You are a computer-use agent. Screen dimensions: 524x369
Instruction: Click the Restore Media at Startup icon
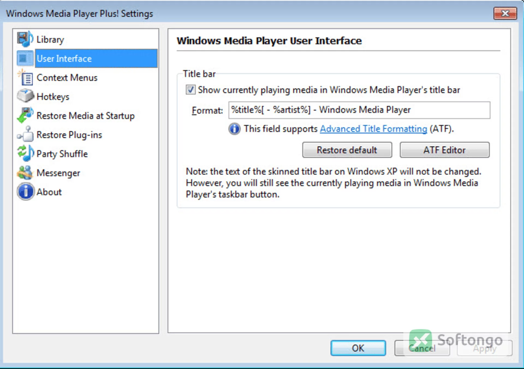[25, 115]
